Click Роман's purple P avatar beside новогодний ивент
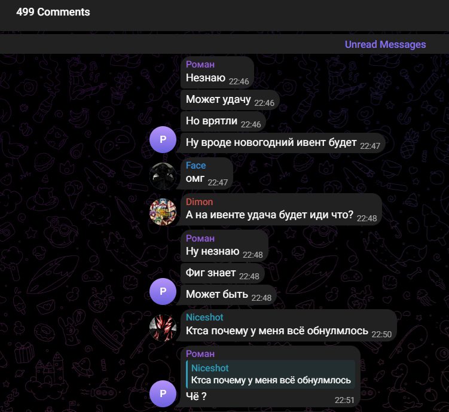The height and width of the screenshot is (412, 449). pyautogui.click(x=163, y=139)
